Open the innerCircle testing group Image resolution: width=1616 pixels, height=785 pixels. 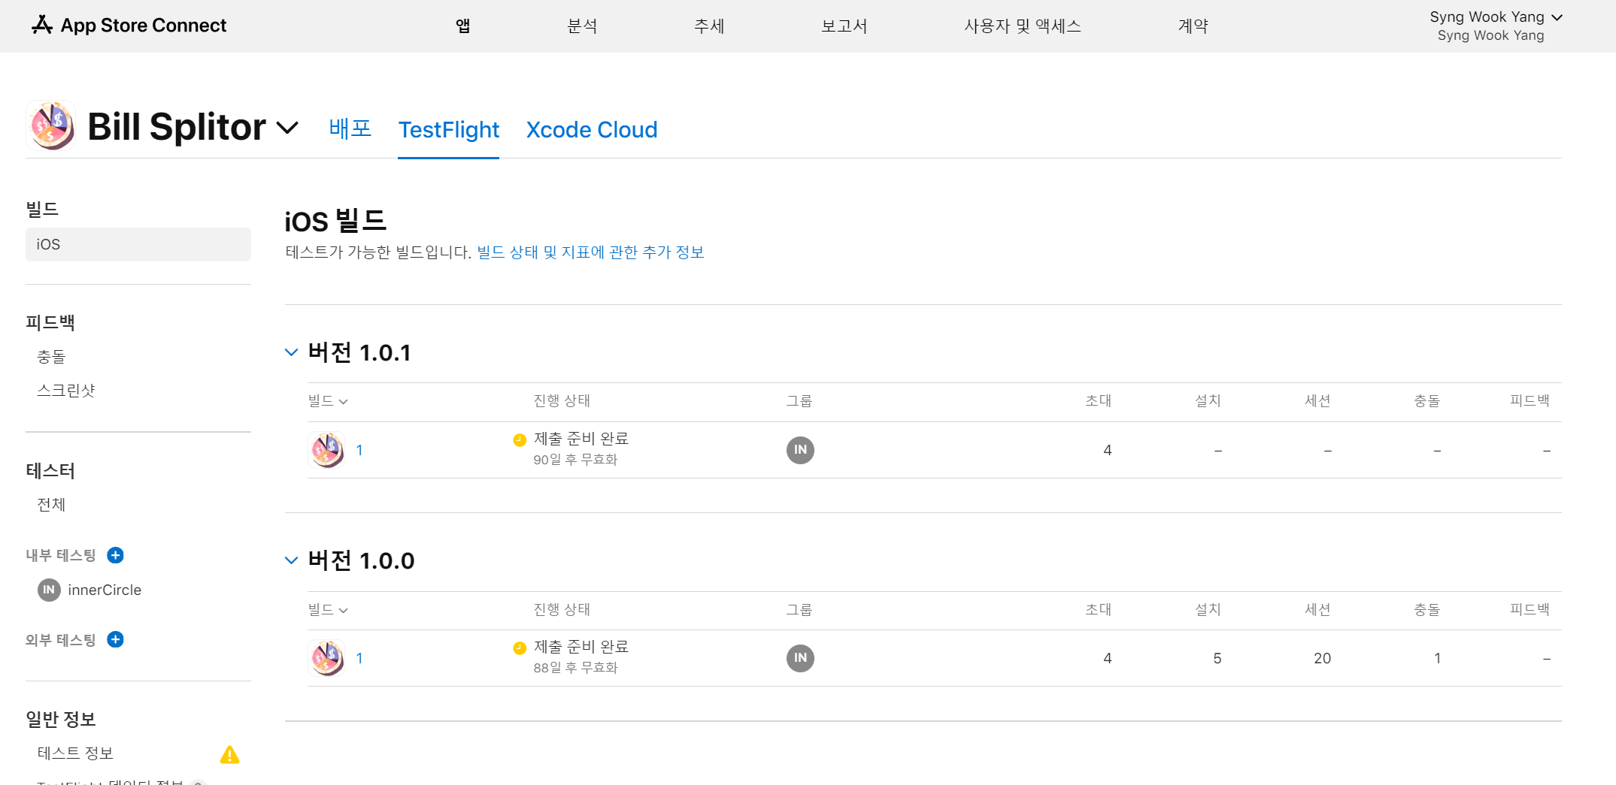click(x=105, y=590)
